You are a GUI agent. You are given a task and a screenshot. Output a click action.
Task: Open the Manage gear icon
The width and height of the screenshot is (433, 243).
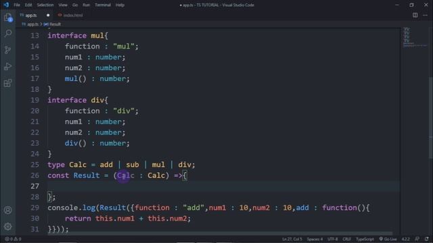(8, 227)
